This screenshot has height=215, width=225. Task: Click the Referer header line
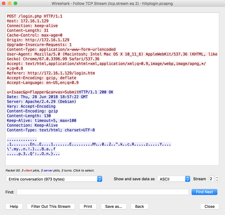51,73
